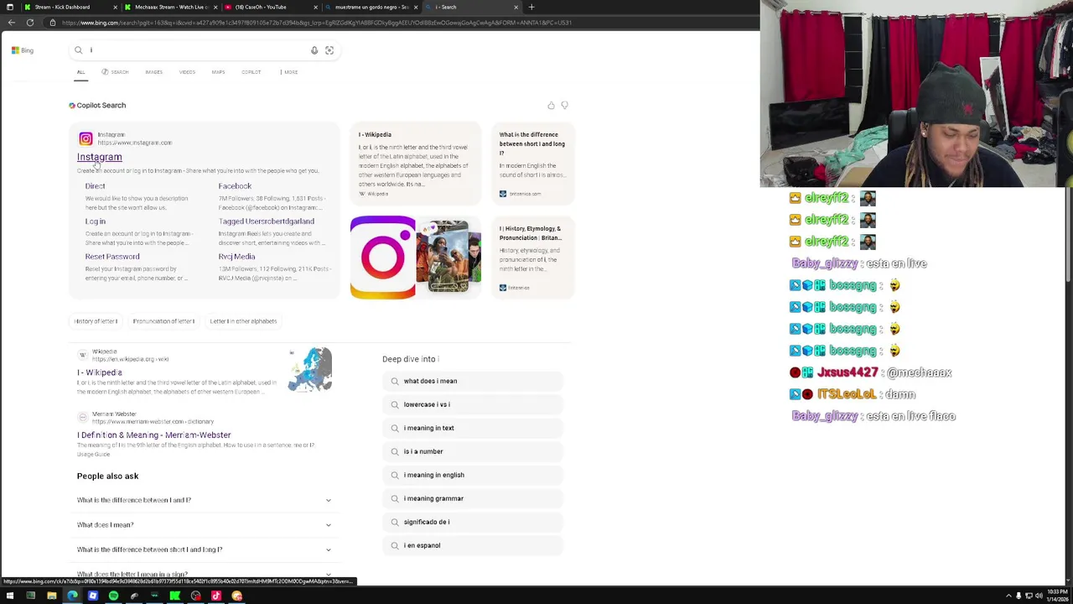Open 'I | History, Etymology' Britannica card
This screenshot has width=1073, height=604.
[533, 258]
